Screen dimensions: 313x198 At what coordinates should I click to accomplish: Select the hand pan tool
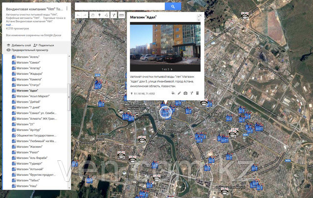tap(93, 15)
